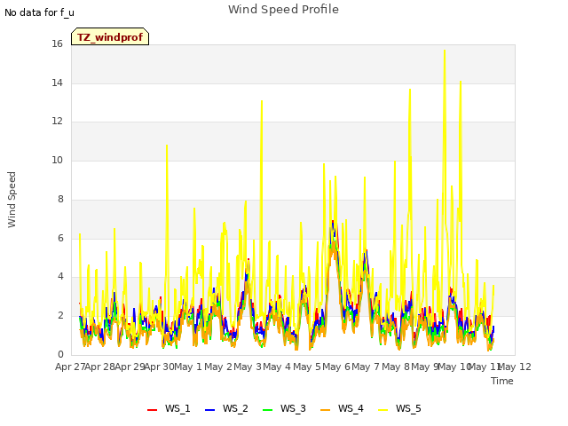568x426 pixels.
Task: Click the Apr 27 x-axis date label
Action: click(69, 367)
